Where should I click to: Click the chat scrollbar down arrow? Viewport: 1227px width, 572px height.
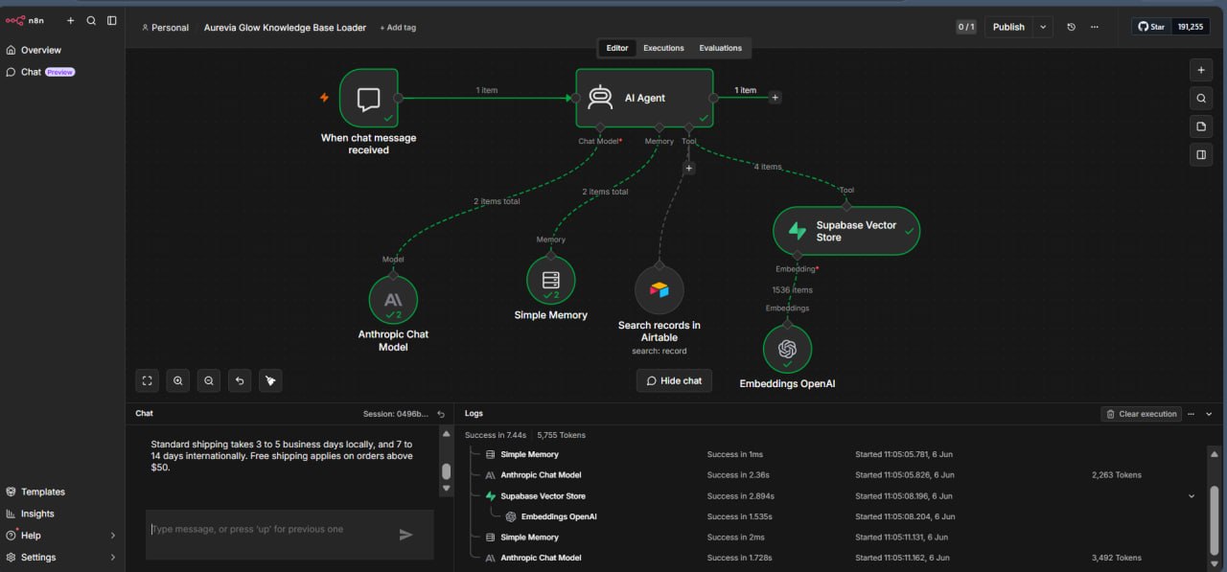pos(446,488)
